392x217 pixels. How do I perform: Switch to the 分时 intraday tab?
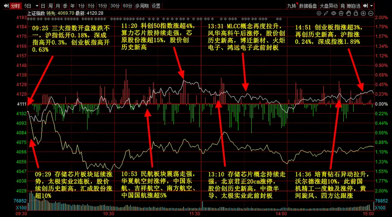(x=15, y=6)
